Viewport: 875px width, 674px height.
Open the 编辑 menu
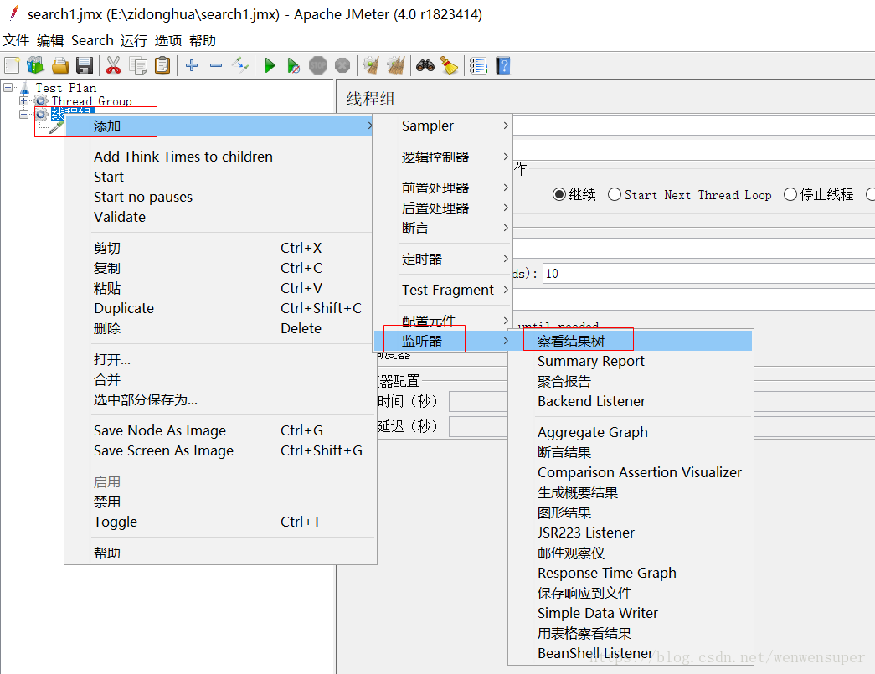pyautogui.click(x=50, y=41)
